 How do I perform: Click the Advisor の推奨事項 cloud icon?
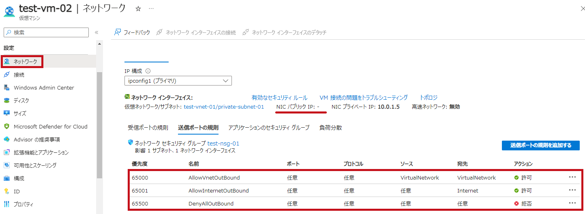pos(6,139)
